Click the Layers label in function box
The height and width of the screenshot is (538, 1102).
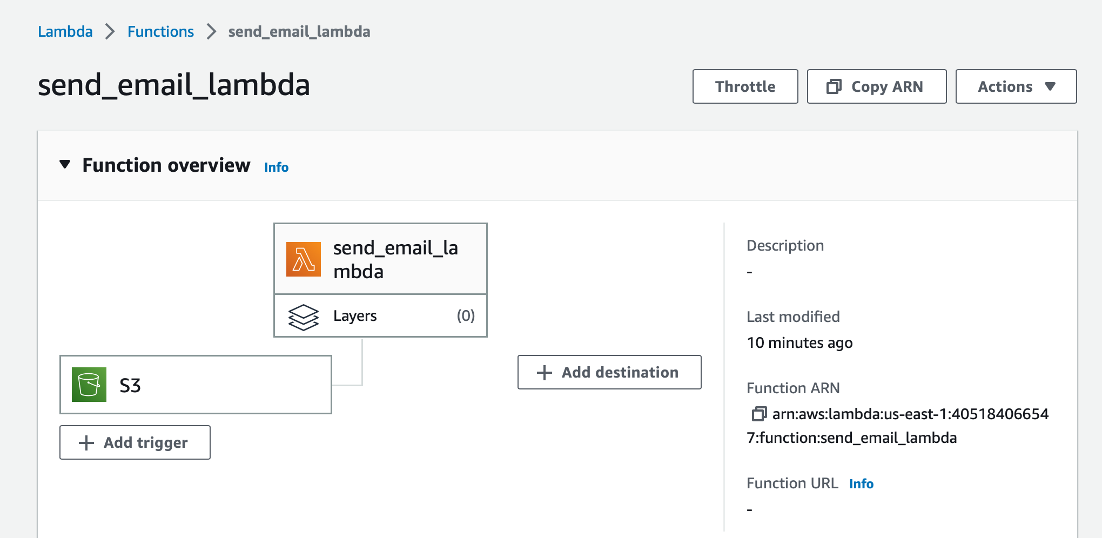[355, 316]
